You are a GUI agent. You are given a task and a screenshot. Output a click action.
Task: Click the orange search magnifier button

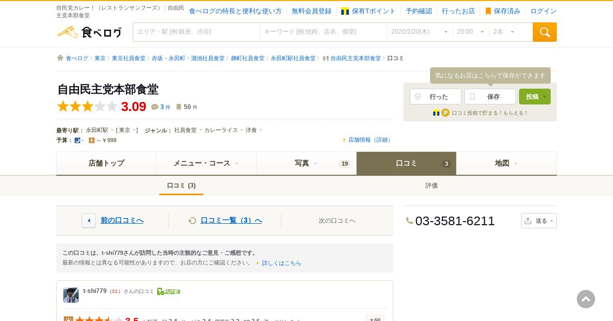coord(545,32)
